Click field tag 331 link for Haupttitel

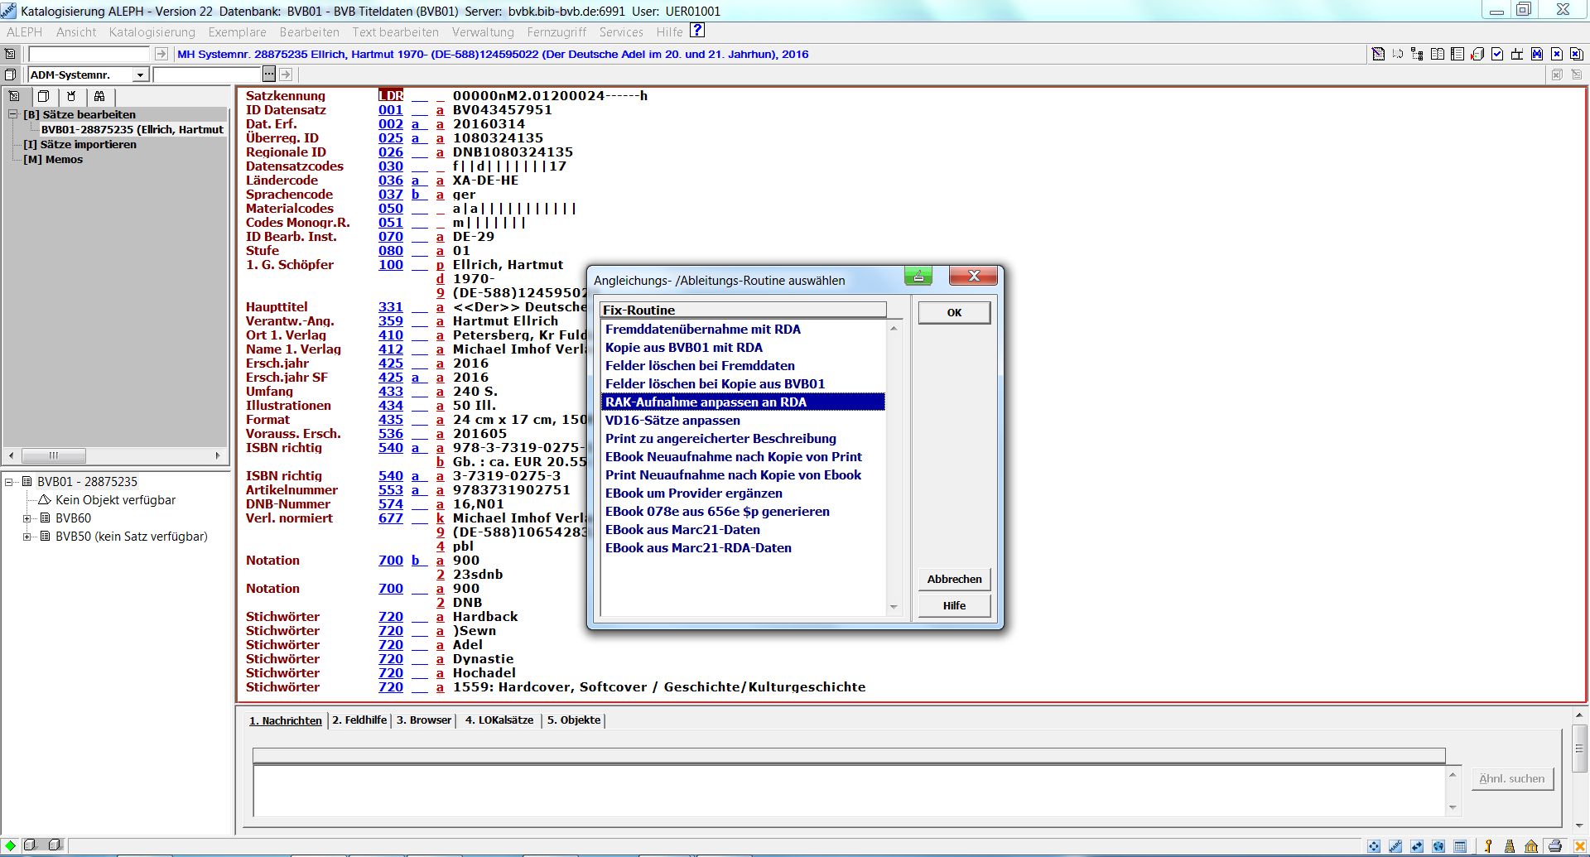click(x=390, y=307)
